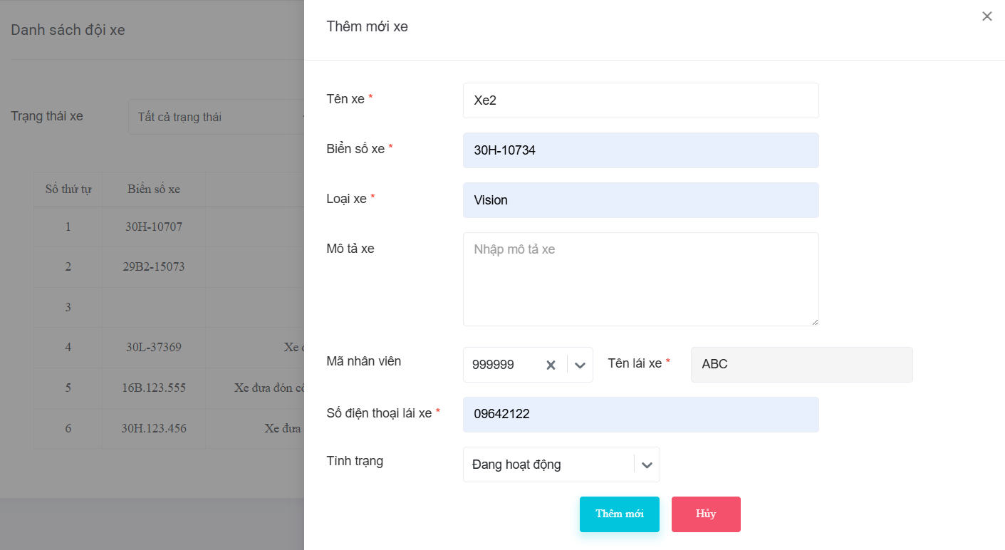The image size is (1005, 550).
Task: Close the Thêm mới xe panel
Action: (x=986, y=16)
